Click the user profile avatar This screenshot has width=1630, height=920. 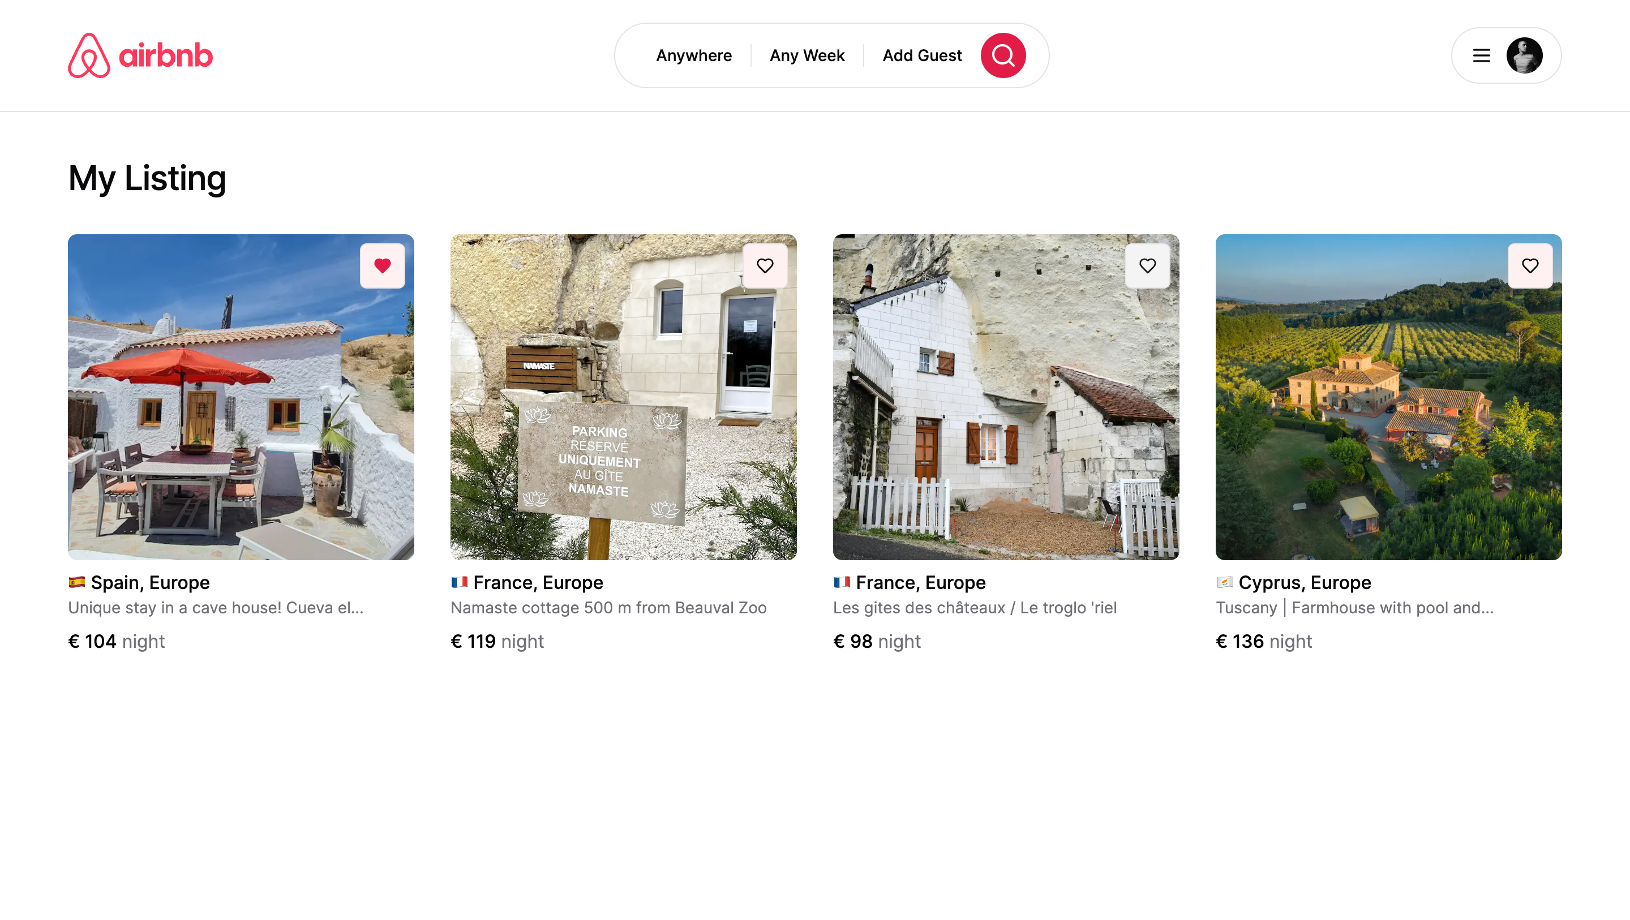pyautogui.click(x=1524, y=55)
